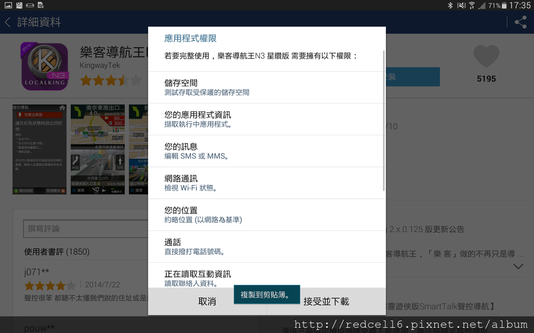Image resolution: width=534 pixels, height=333 pixels.
Task: Tap the 使用者書評 (1850) heading
Action: tap(57, 252)
